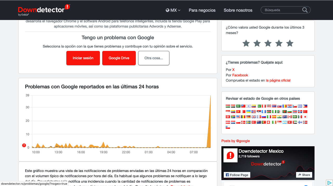The width and height of the screenshot is (333, 186).
Task: Report a Google Drive problem
Action: coord(119,58)
